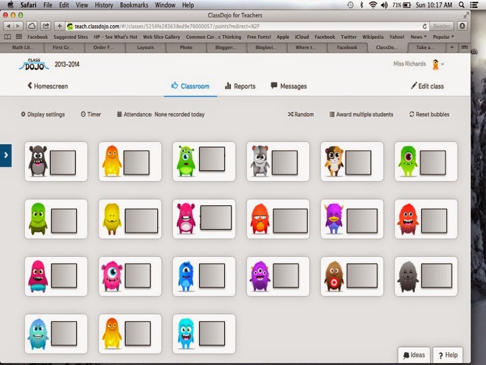
Task: Reload the page in Safari
Action: click(x=425, y=26)
